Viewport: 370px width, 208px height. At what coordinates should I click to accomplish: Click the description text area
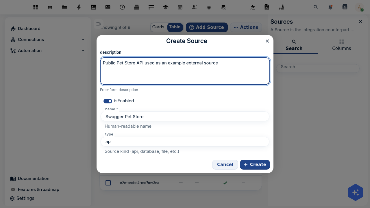point(185,71)
